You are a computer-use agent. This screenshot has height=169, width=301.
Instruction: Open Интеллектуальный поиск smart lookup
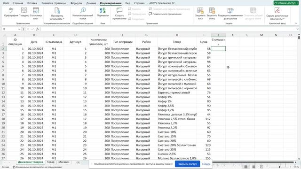(x=83, y=14)
